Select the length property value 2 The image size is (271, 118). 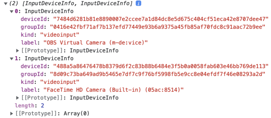point(43,106)
